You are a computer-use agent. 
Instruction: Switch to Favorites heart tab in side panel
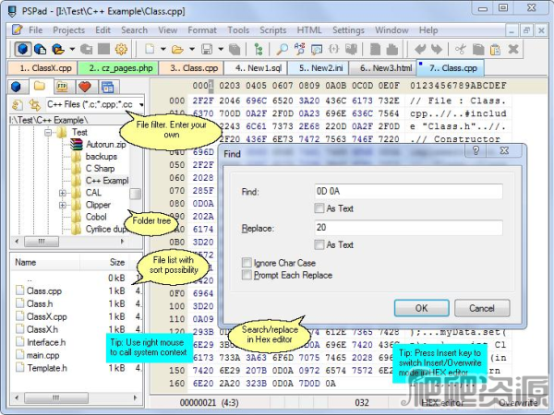pos(85,87)
